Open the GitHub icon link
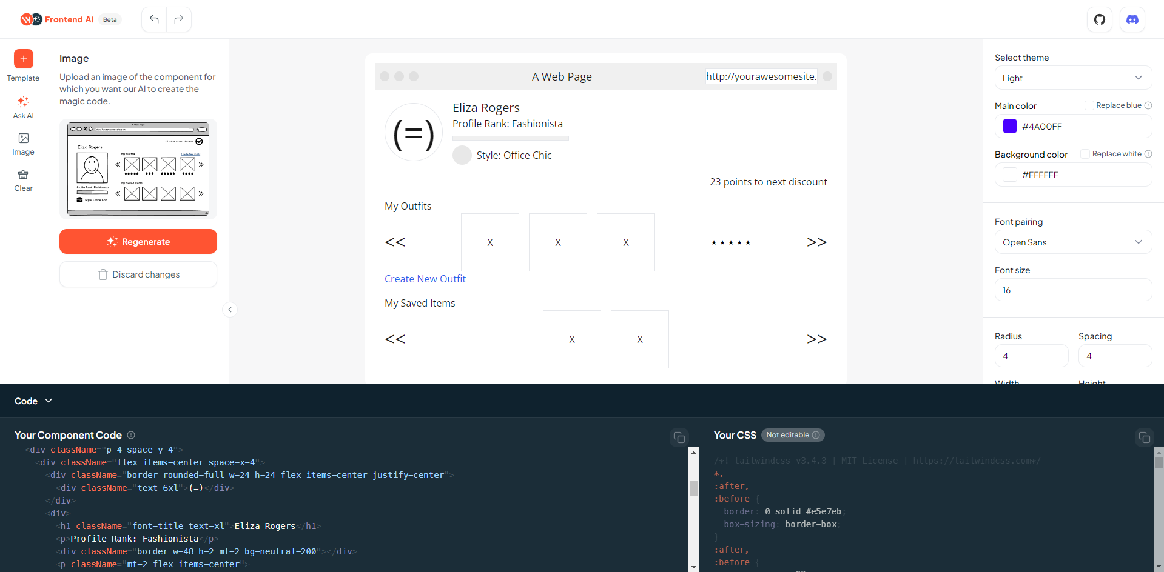 [x=1099, y=19]
